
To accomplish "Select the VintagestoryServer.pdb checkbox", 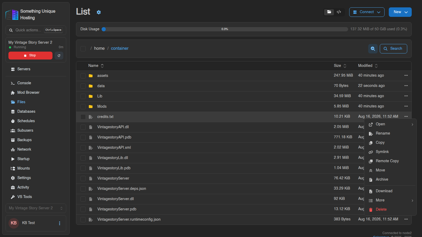I will pos(83,209).
